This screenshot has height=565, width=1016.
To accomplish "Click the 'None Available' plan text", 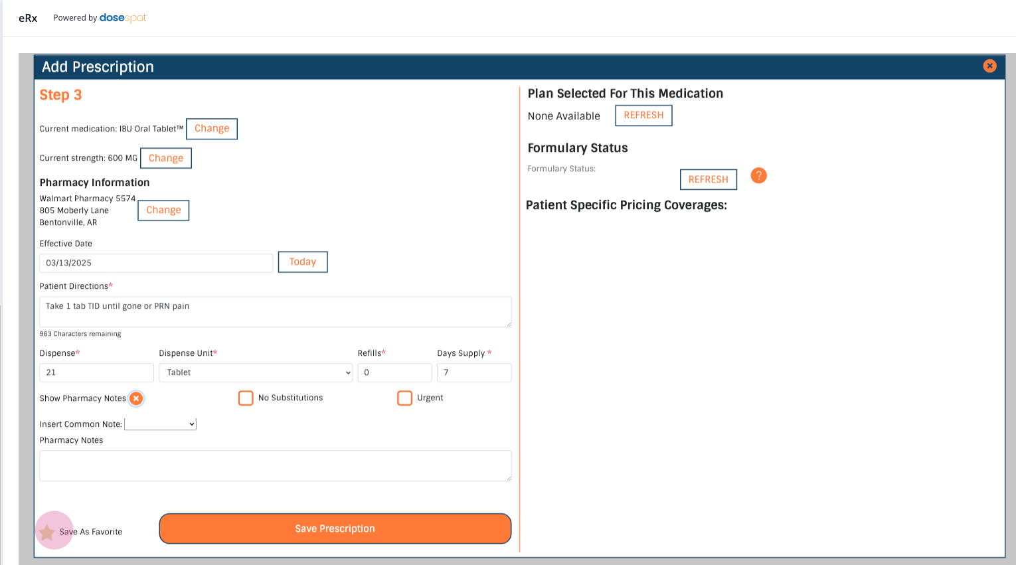I will [564, 116].
